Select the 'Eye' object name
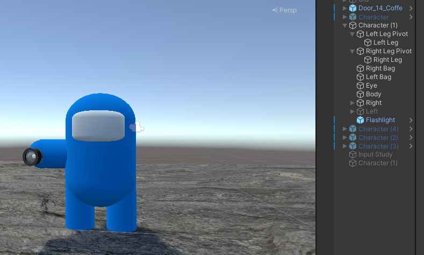Viewport: 424px width, 255px height. click(x=371, y=86)
